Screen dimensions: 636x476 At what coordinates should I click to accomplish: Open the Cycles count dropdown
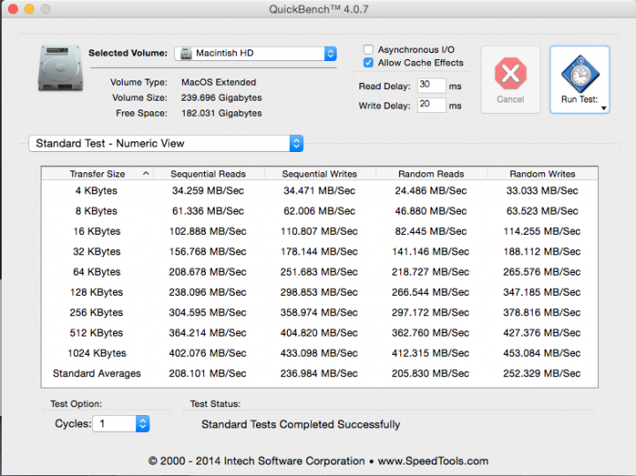(121, 424)
